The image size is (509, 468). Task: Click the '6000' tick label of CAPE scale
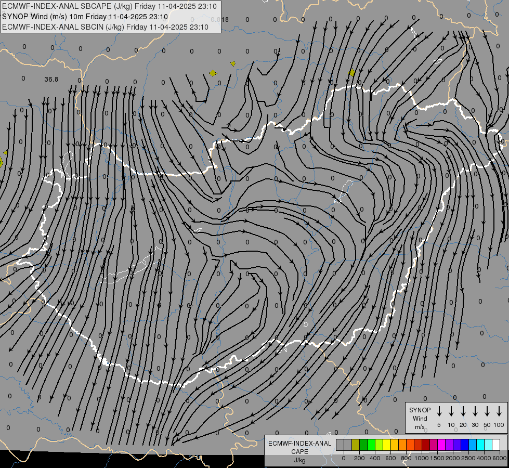coord(500,458)
